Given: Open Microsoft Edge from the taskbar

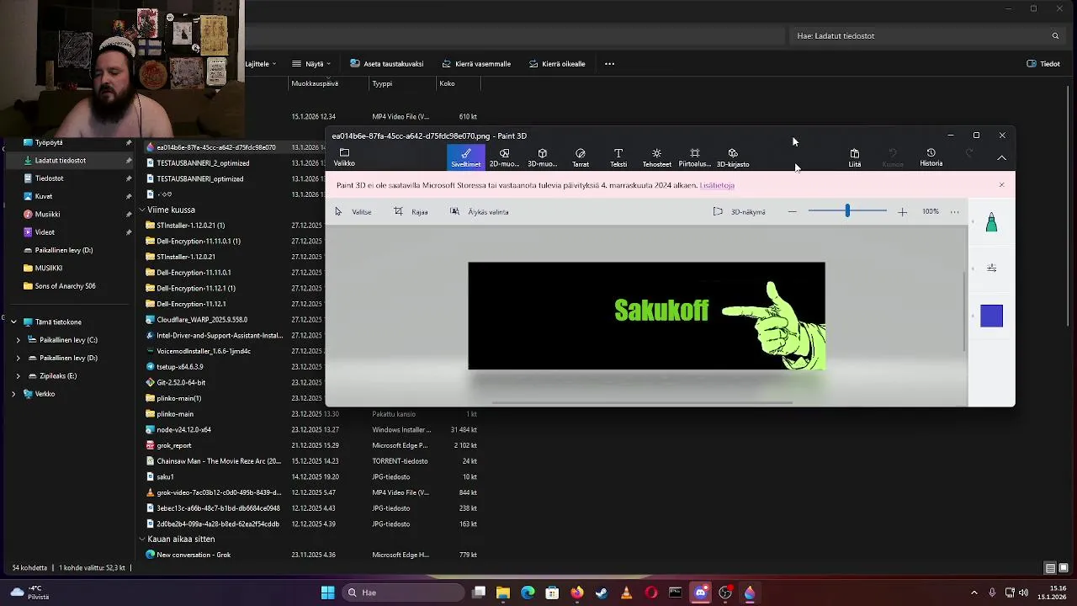Looking at the screenshot, I should tap(528, 593).
